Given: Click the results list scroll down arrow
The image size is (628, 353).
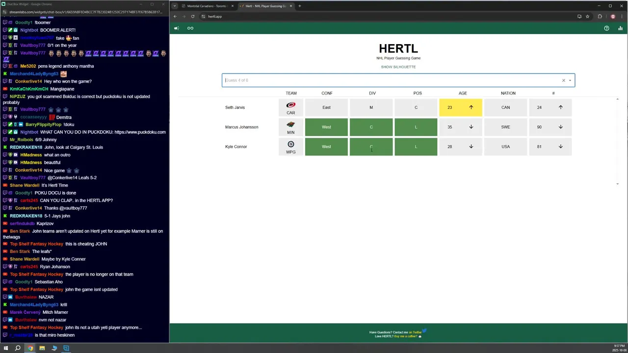Looking at the screenshot, I should tap(618, 184).
